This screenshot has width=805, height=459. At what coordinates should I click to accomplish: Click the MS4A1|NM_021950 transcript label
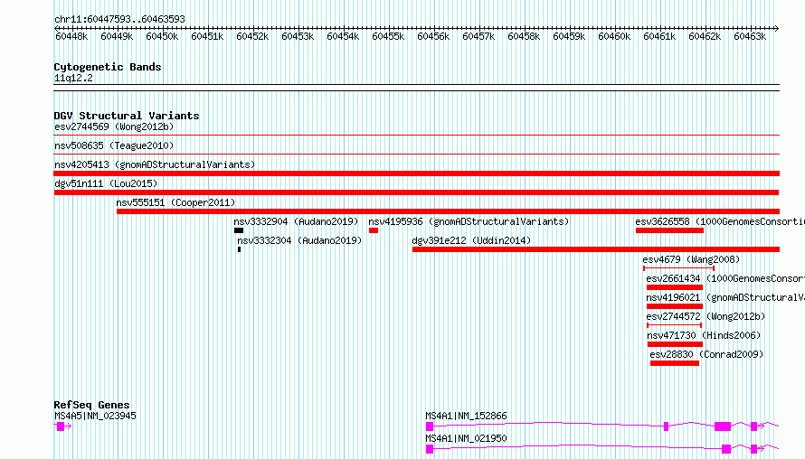(466, 438)
